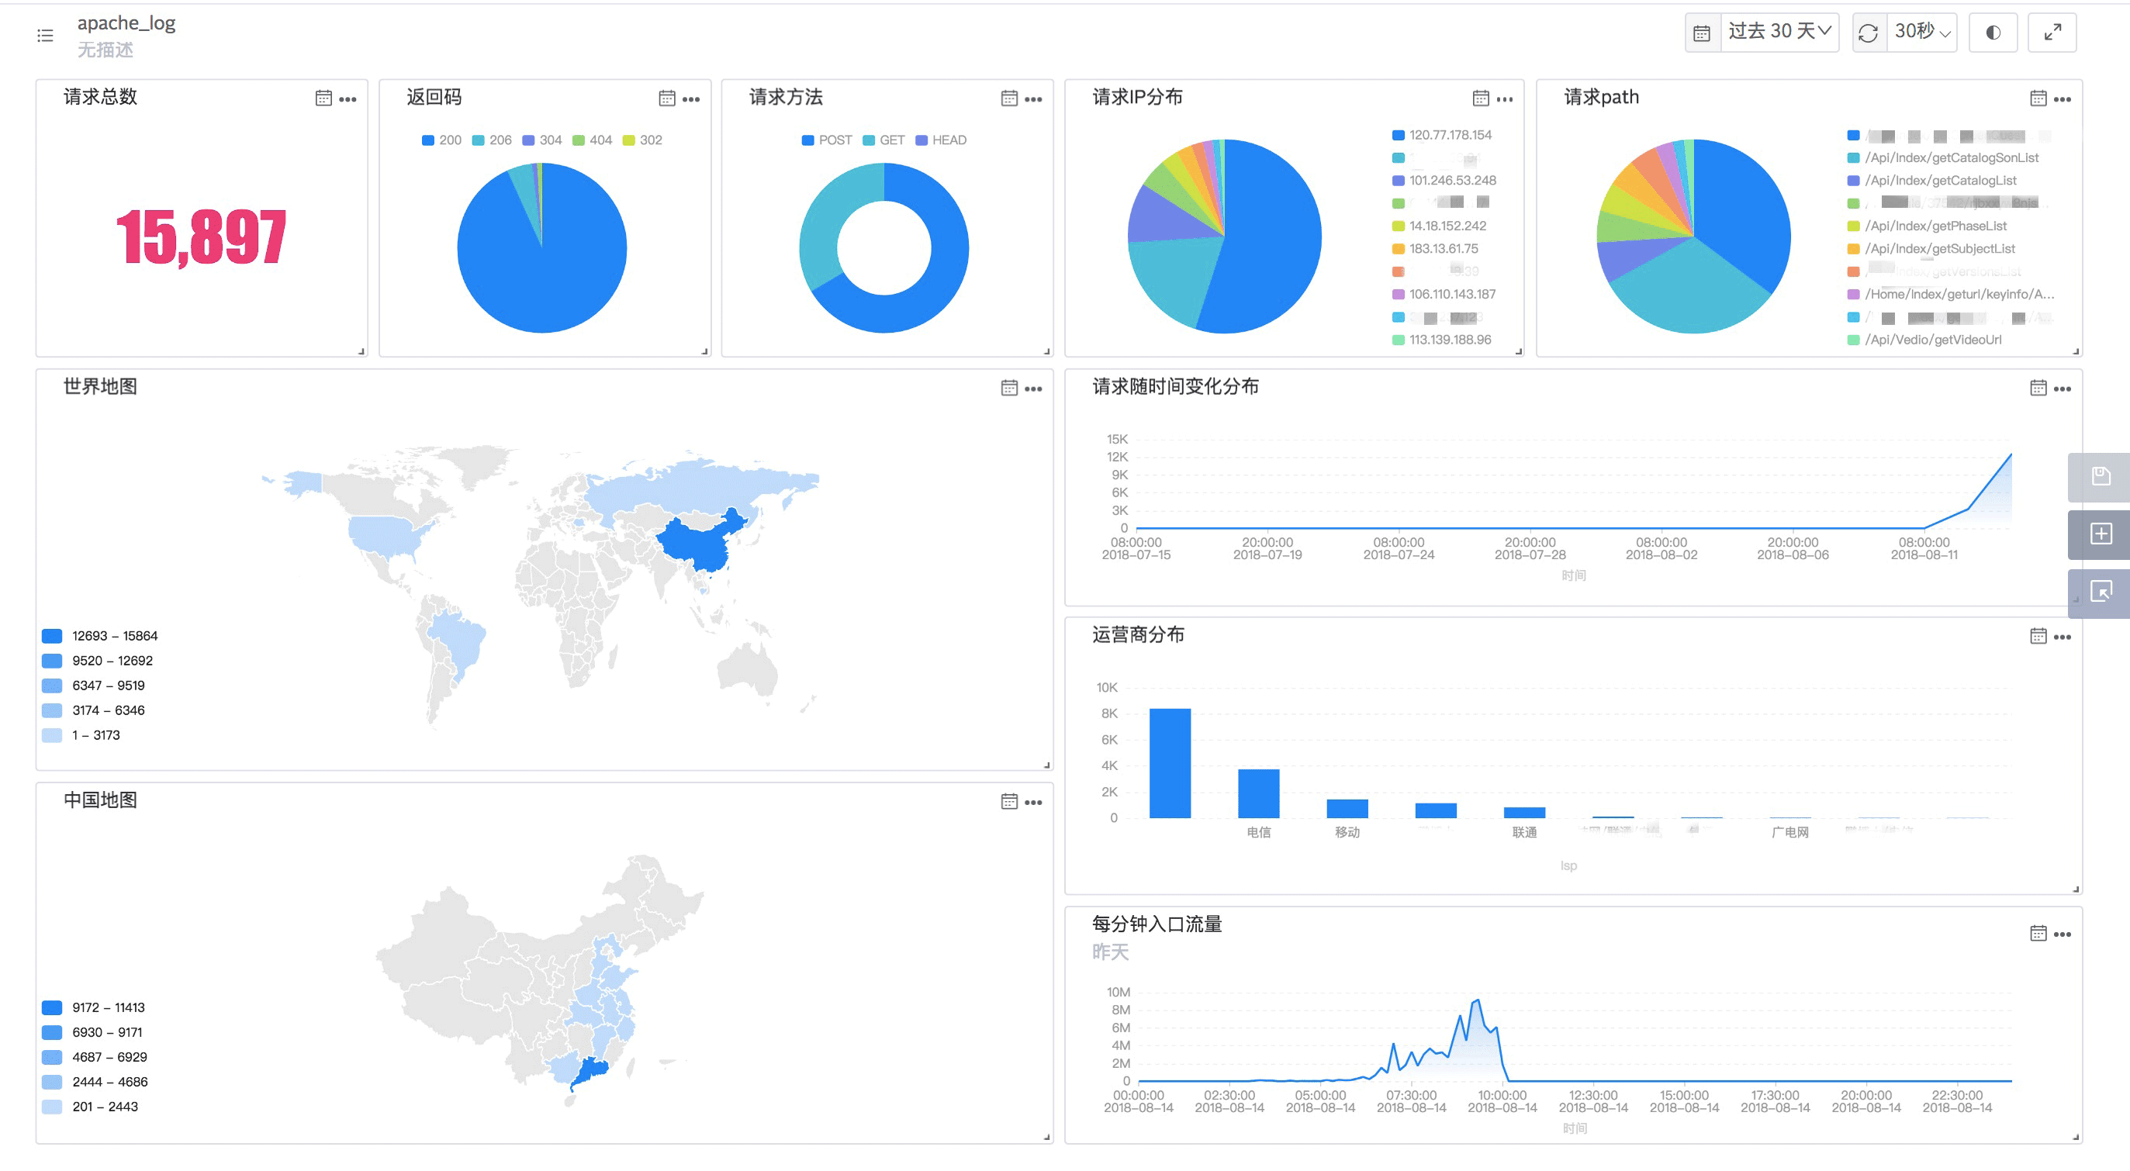Open the more options menu on 世界地图 panel

[x=1032, y=389]
